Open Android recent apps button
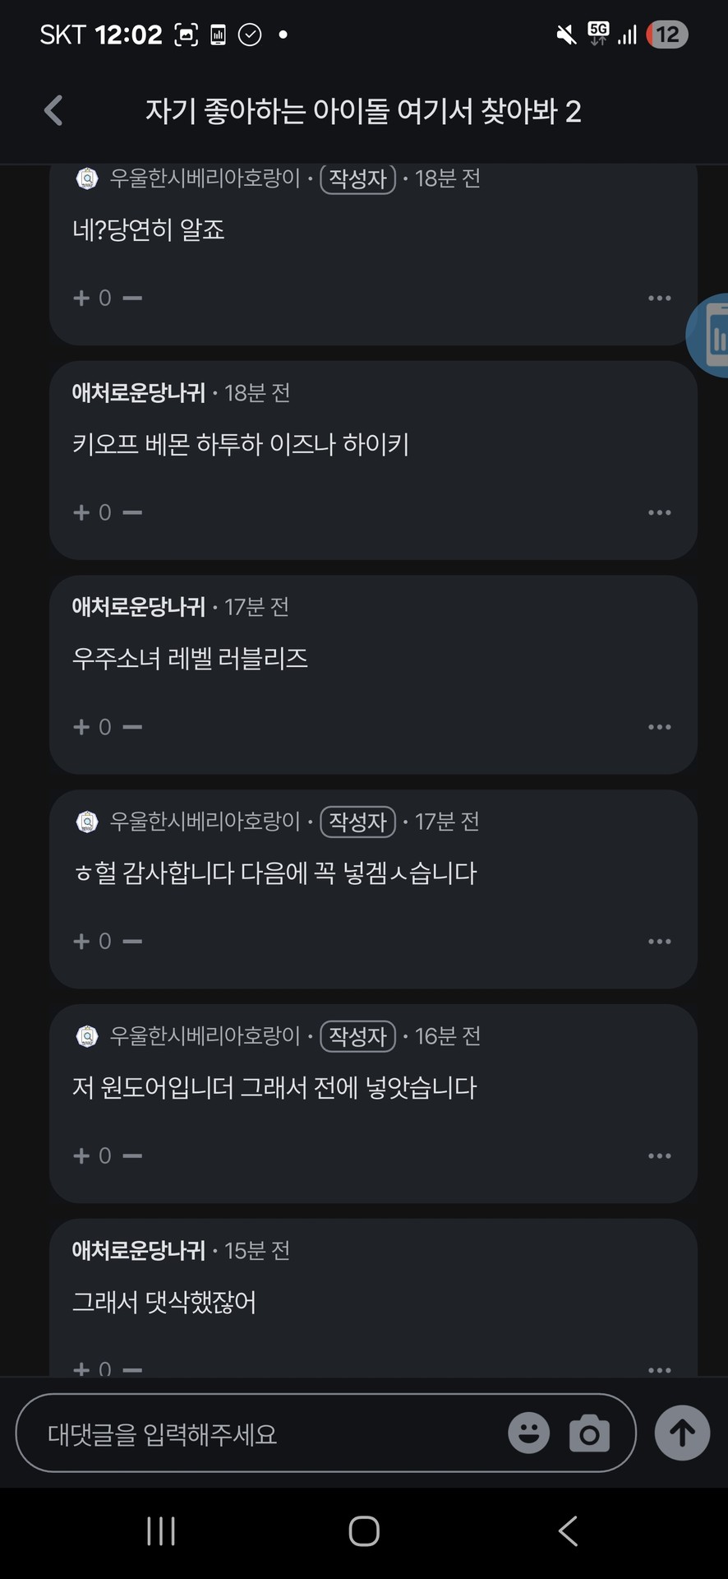Viewport: 728px width, 1579px height. (161, 1531)
